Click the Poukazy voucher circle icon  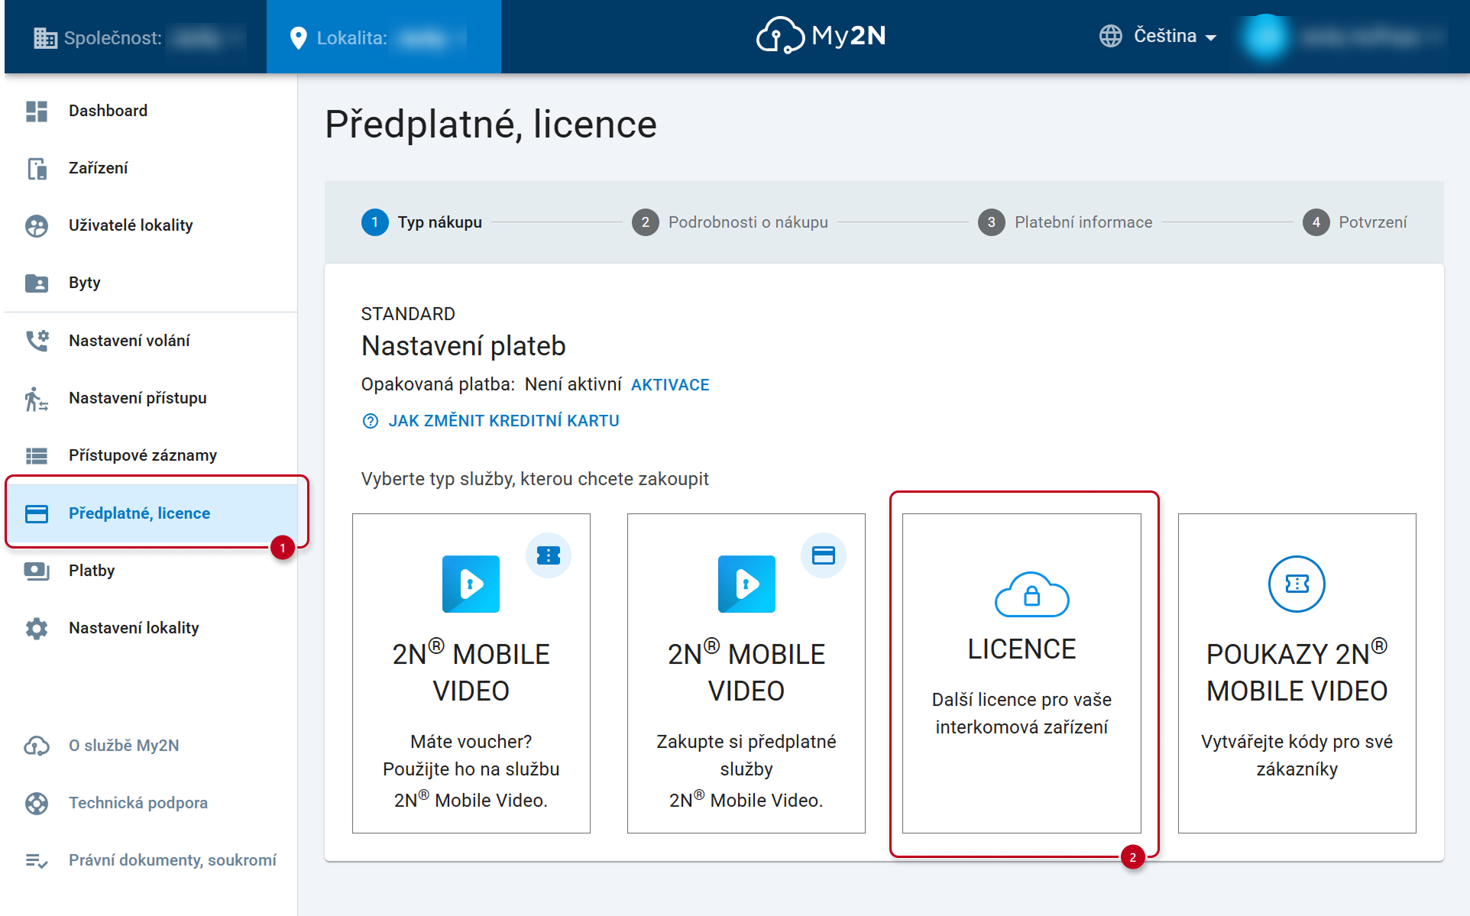tap(1297, 584)
